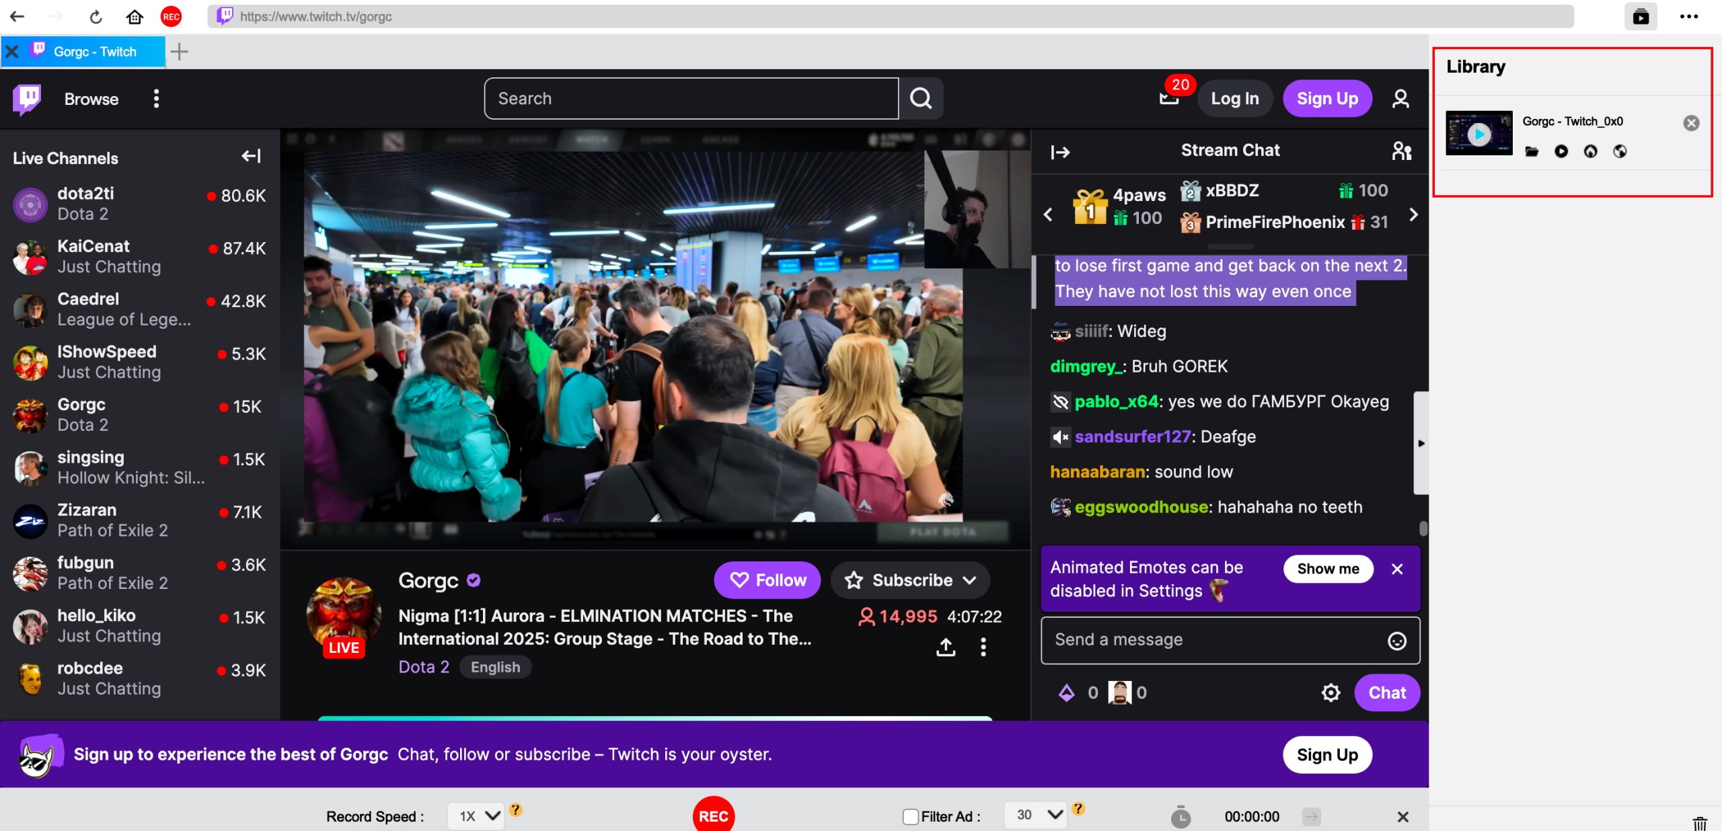1722x831 pixels.
Task: Open the Zizaran live channel
Action: pos(140,520)
